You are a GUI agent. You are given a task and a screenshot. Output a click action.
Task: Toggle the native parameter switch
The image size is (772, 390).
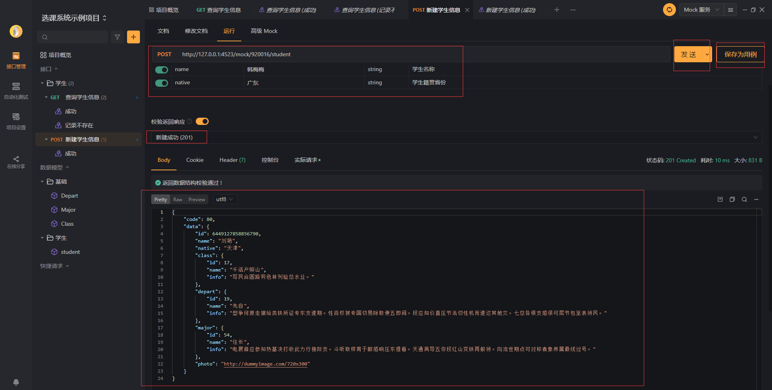pos(162,83)
